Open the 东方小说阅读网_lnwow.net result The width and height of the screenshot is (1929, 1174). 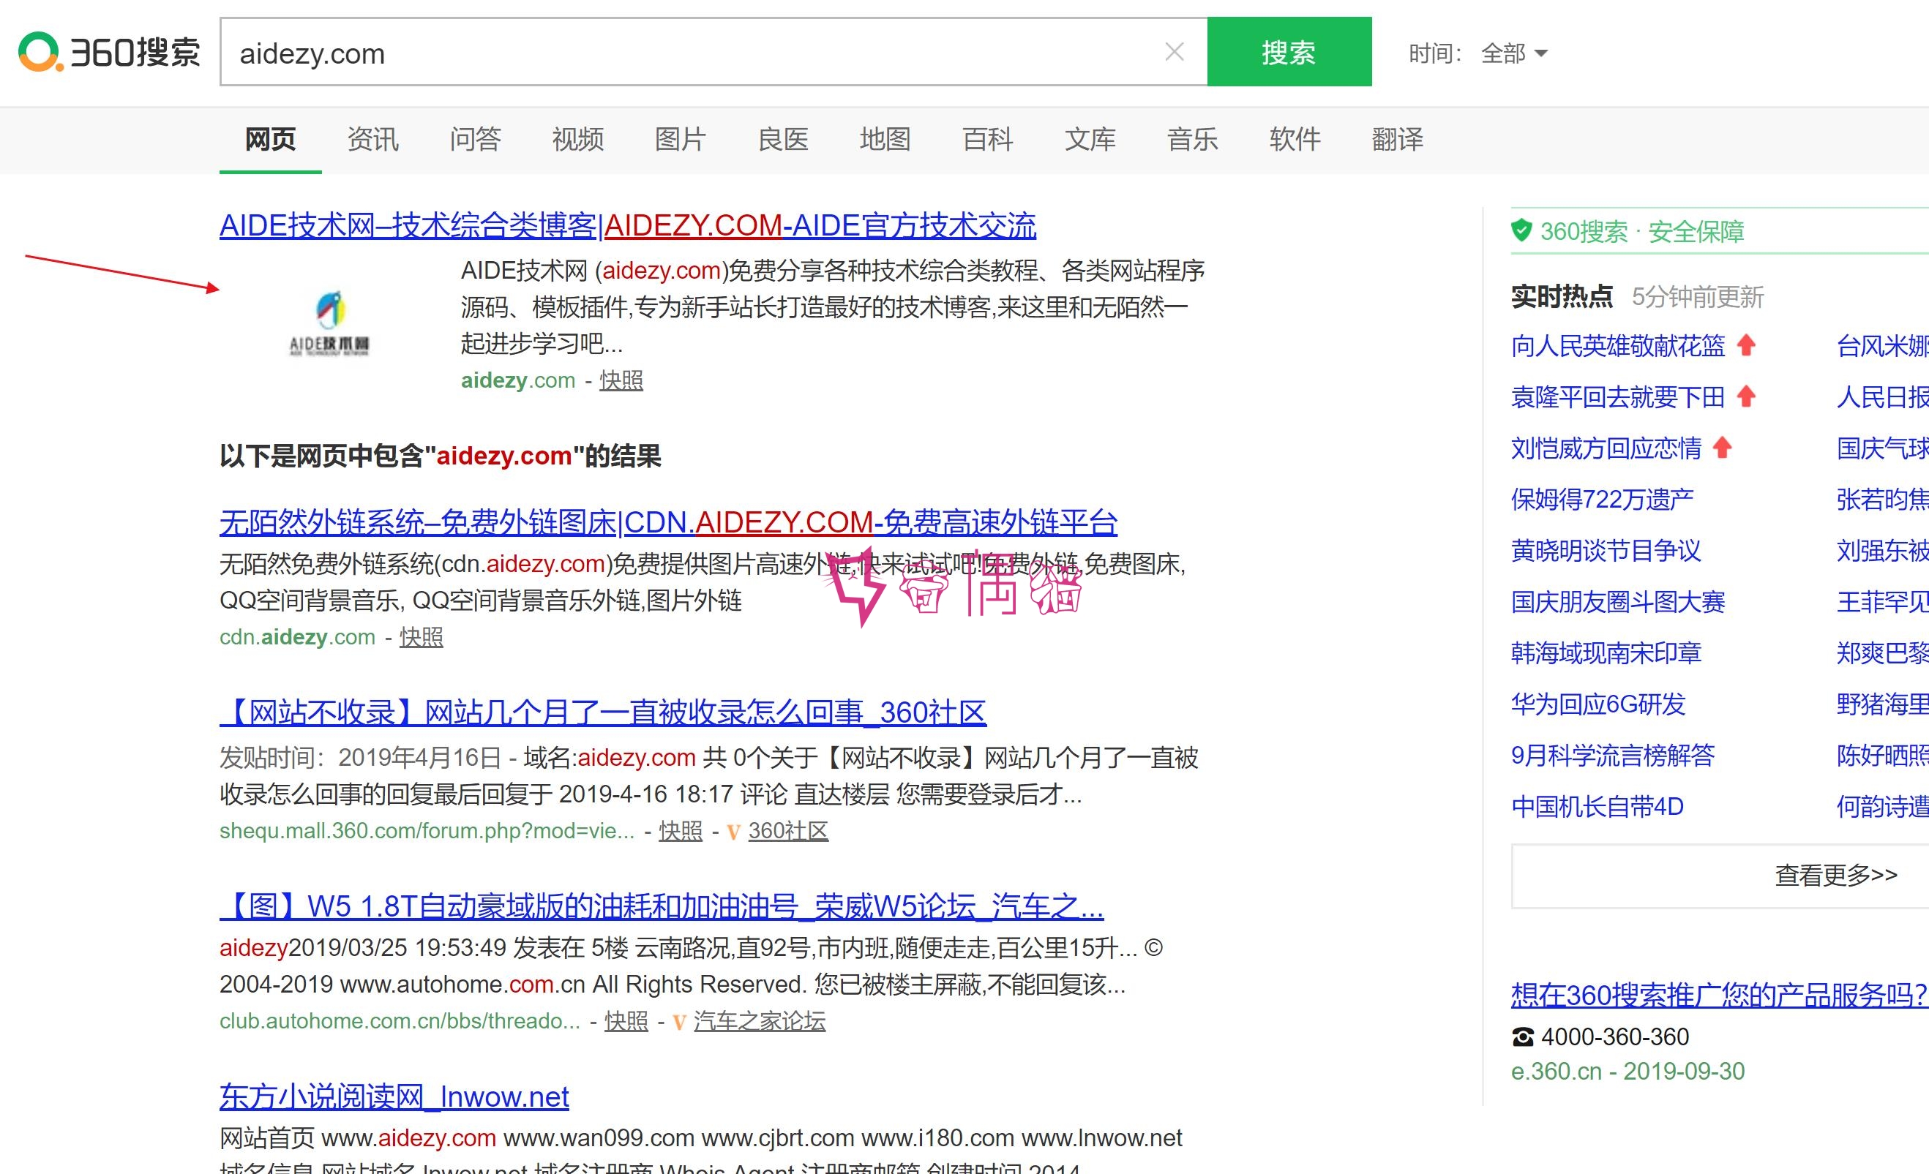pos(394,1096)
